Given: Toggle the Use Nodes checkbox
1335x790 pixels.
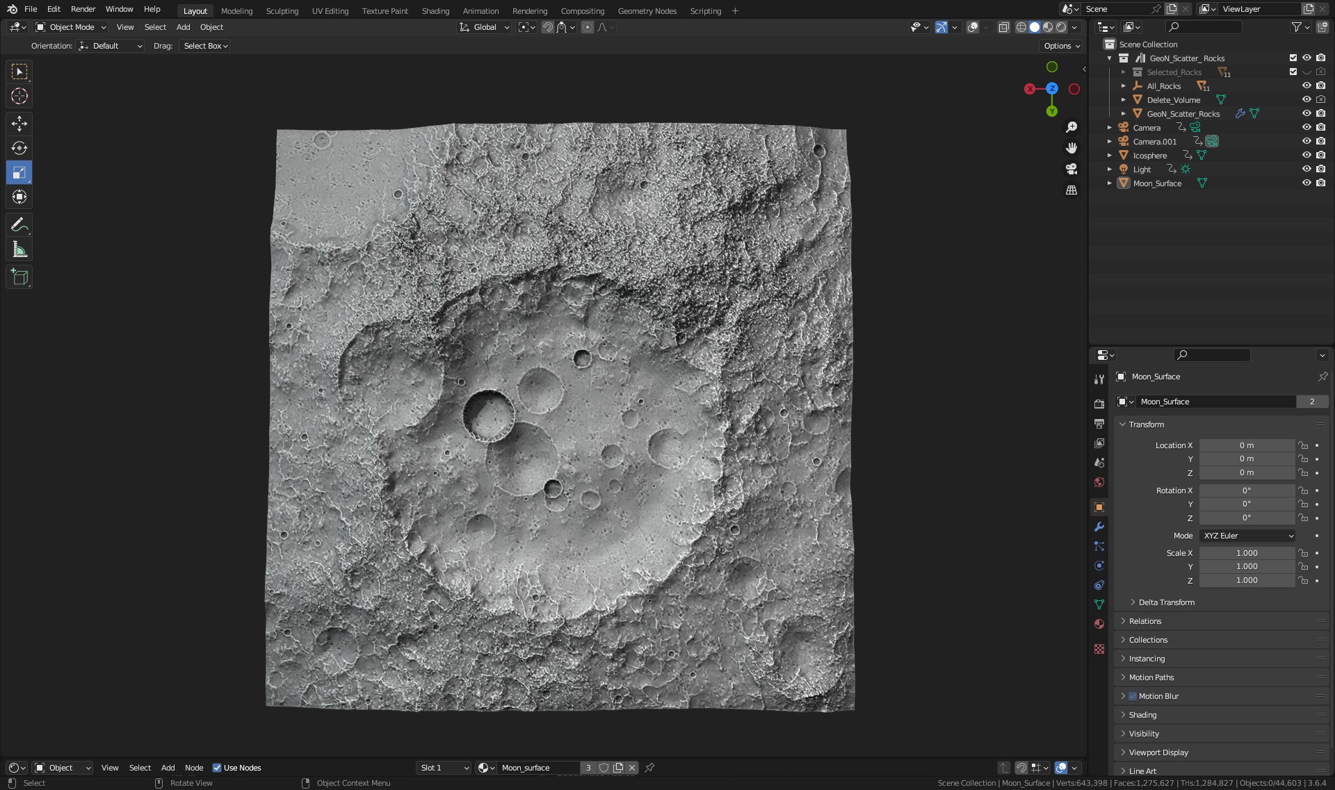Looking at the screenshot, I should click(x=217, y=768).
